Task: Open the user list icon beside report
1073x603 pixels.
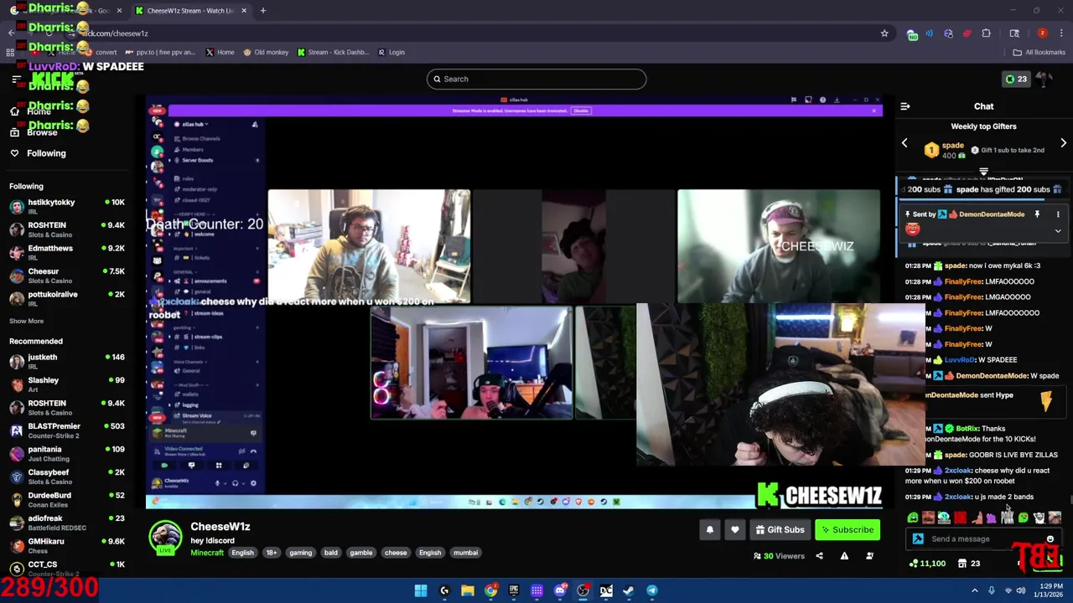Action: pyautogui.click(x=869, y=556)
